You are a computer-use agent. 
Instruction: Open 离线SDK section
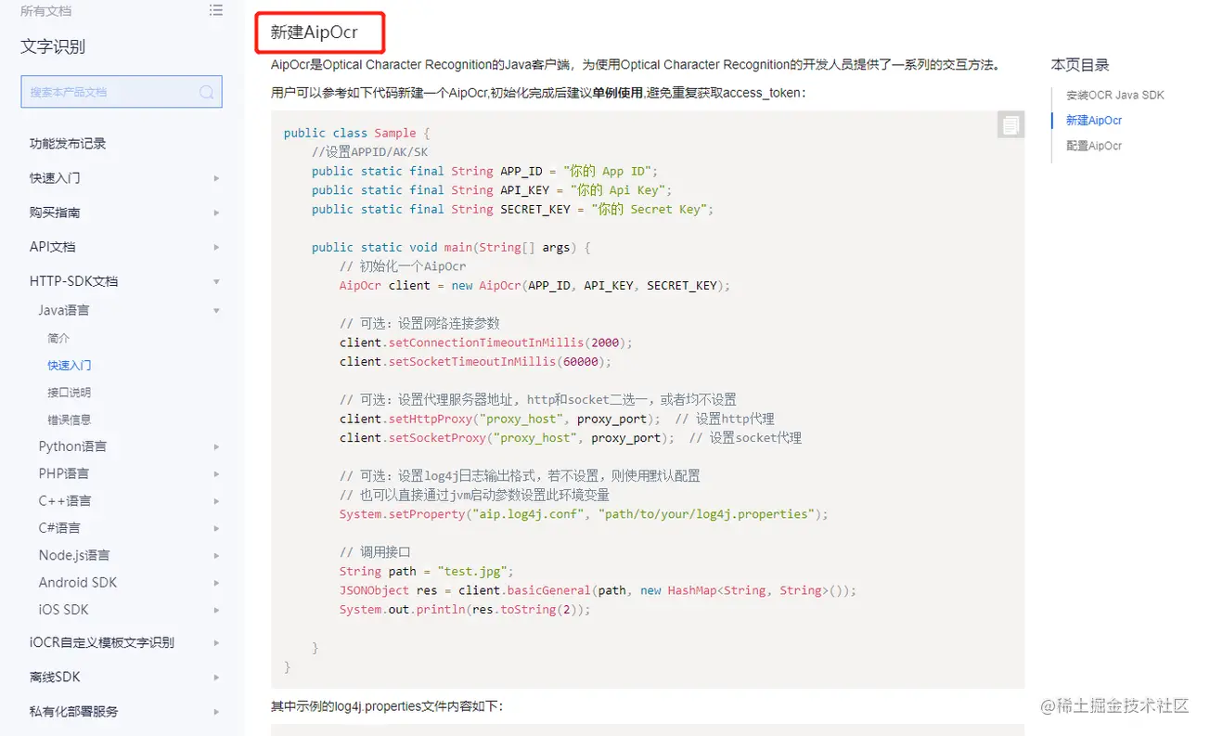tap(55, 678)
